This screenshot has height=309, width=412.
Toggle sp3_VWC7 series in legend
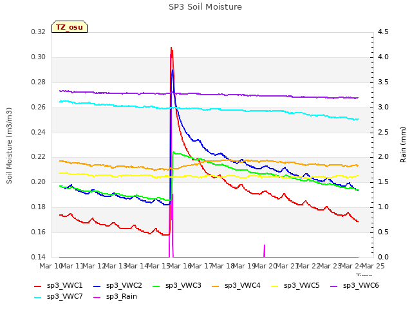point(59,297)
